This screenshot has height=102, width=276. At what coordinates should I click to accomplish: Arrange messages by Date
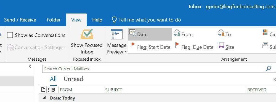[x=150, y=34]
